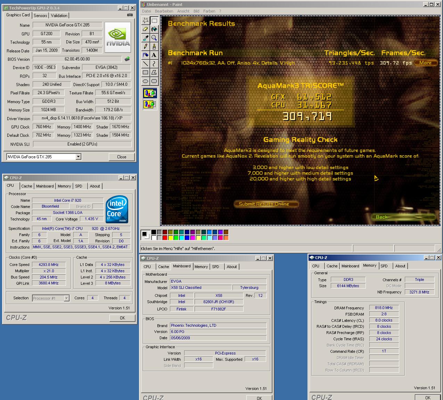This screenshot has width=443, height=400.
Task: Pick the red color swatch in Paint palette
Action: (165, 237)
